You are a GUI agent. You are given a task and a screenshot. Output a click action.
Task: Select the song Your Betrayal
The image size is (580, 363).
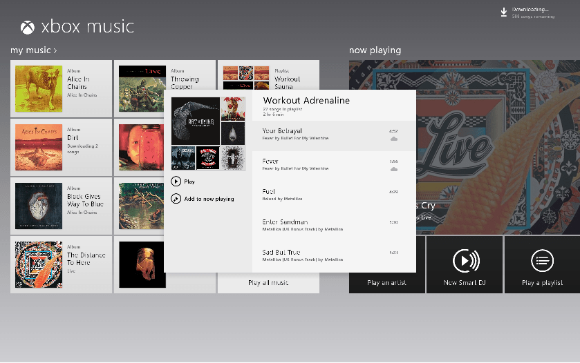[x=334, y=135]
